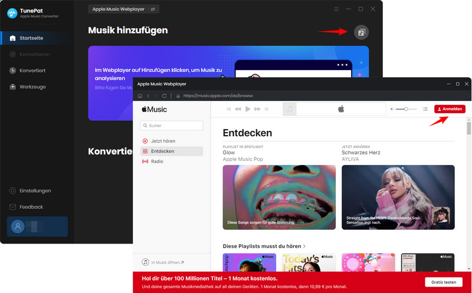The width and height of the screenshot is (472, 293).
Task: Click the open webplayer window icon button
Action: coord(361,32)
